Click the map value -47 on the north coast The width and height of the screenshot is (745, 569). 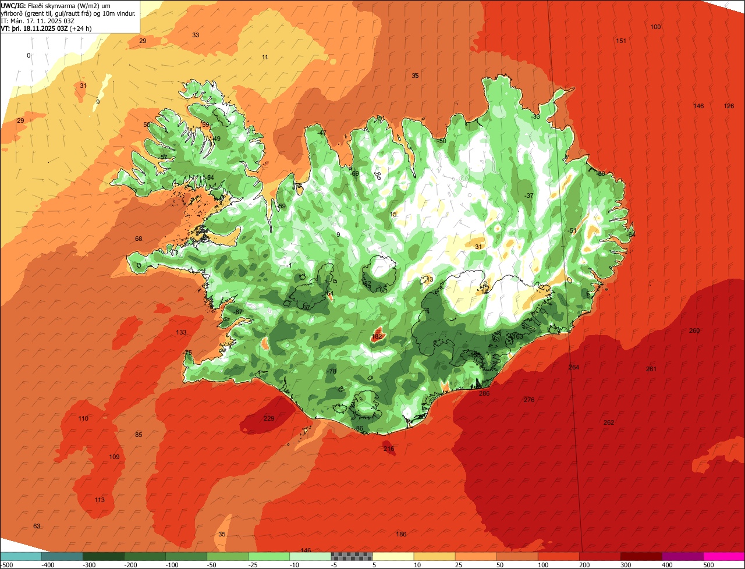(322, 133)
